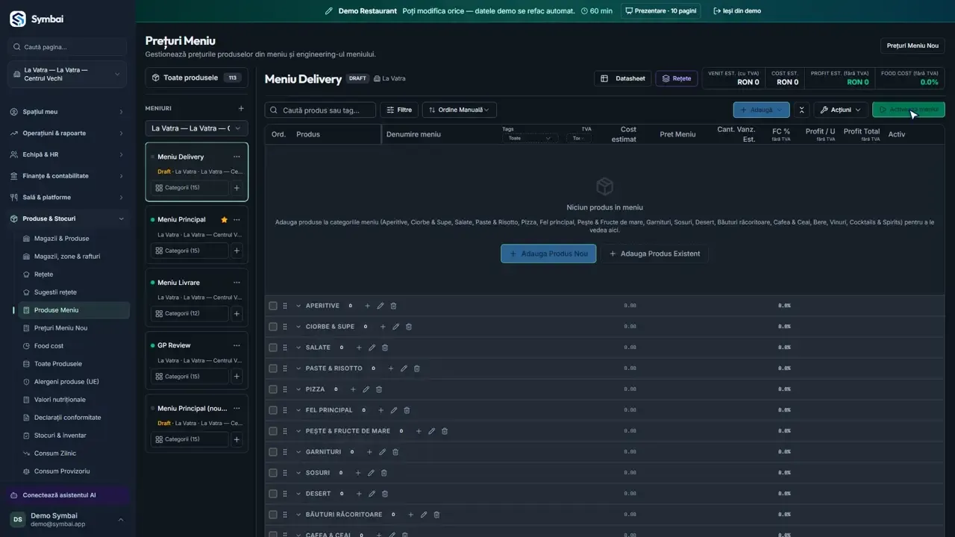Click Adauga Produs Nou button
955x537 pixels.
coord(548,254)
